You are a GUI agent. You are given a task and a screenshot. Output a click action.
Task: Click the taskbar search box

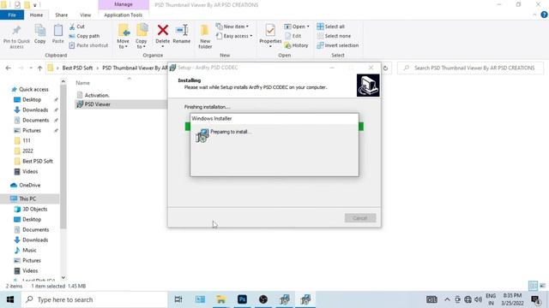click(x=94, y=299)
